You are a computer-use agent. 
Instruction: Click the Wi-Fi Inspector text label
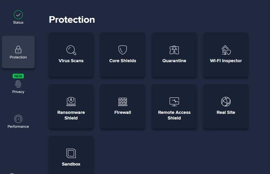[226, 61]
